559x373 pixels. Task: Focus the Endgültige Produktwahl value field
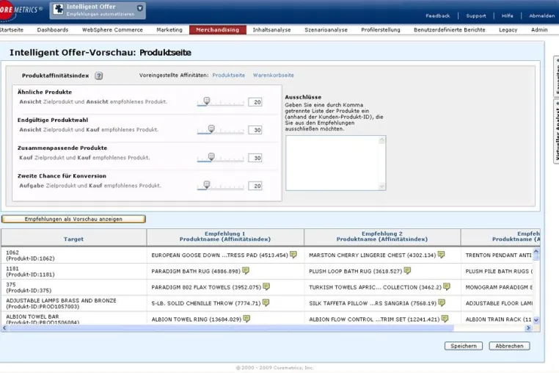pos(255,130)
